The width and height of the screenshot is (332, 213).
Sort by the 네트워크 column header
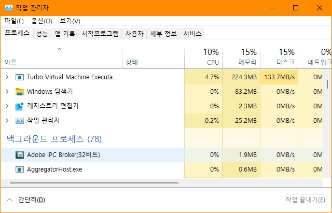315,58
